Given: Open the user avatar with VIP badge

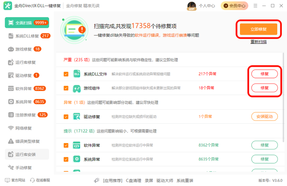Looking at the screenshot, I should pyautogui.click(x=192, y=6).
